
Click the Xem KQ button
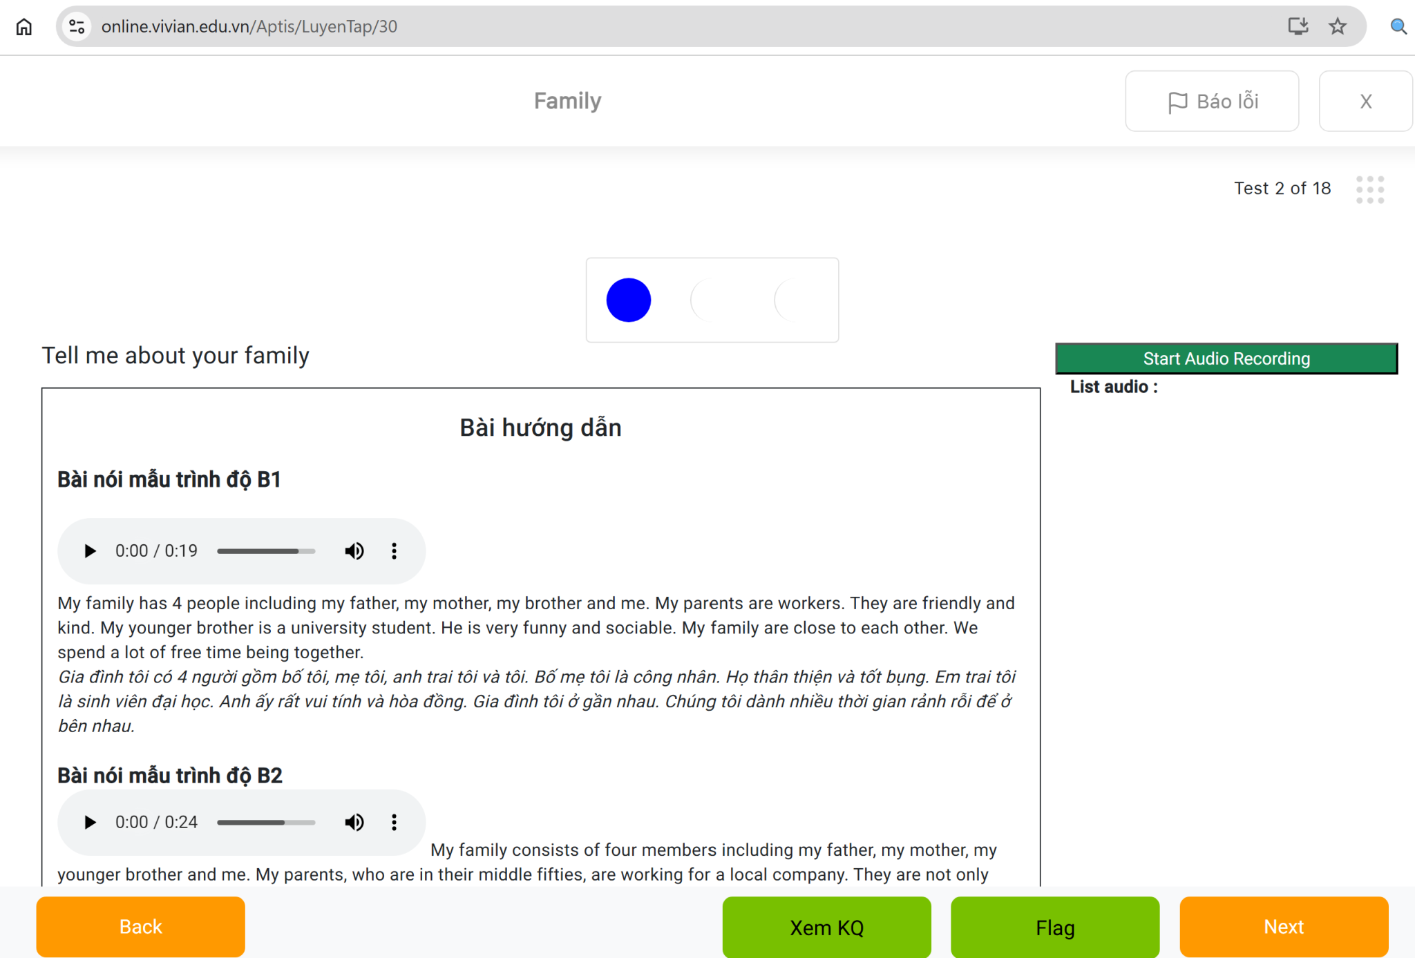coord(826,927)
